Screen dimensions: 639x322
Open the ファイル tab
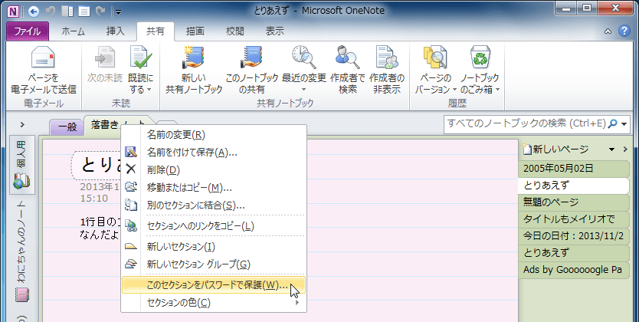[28, 31]
